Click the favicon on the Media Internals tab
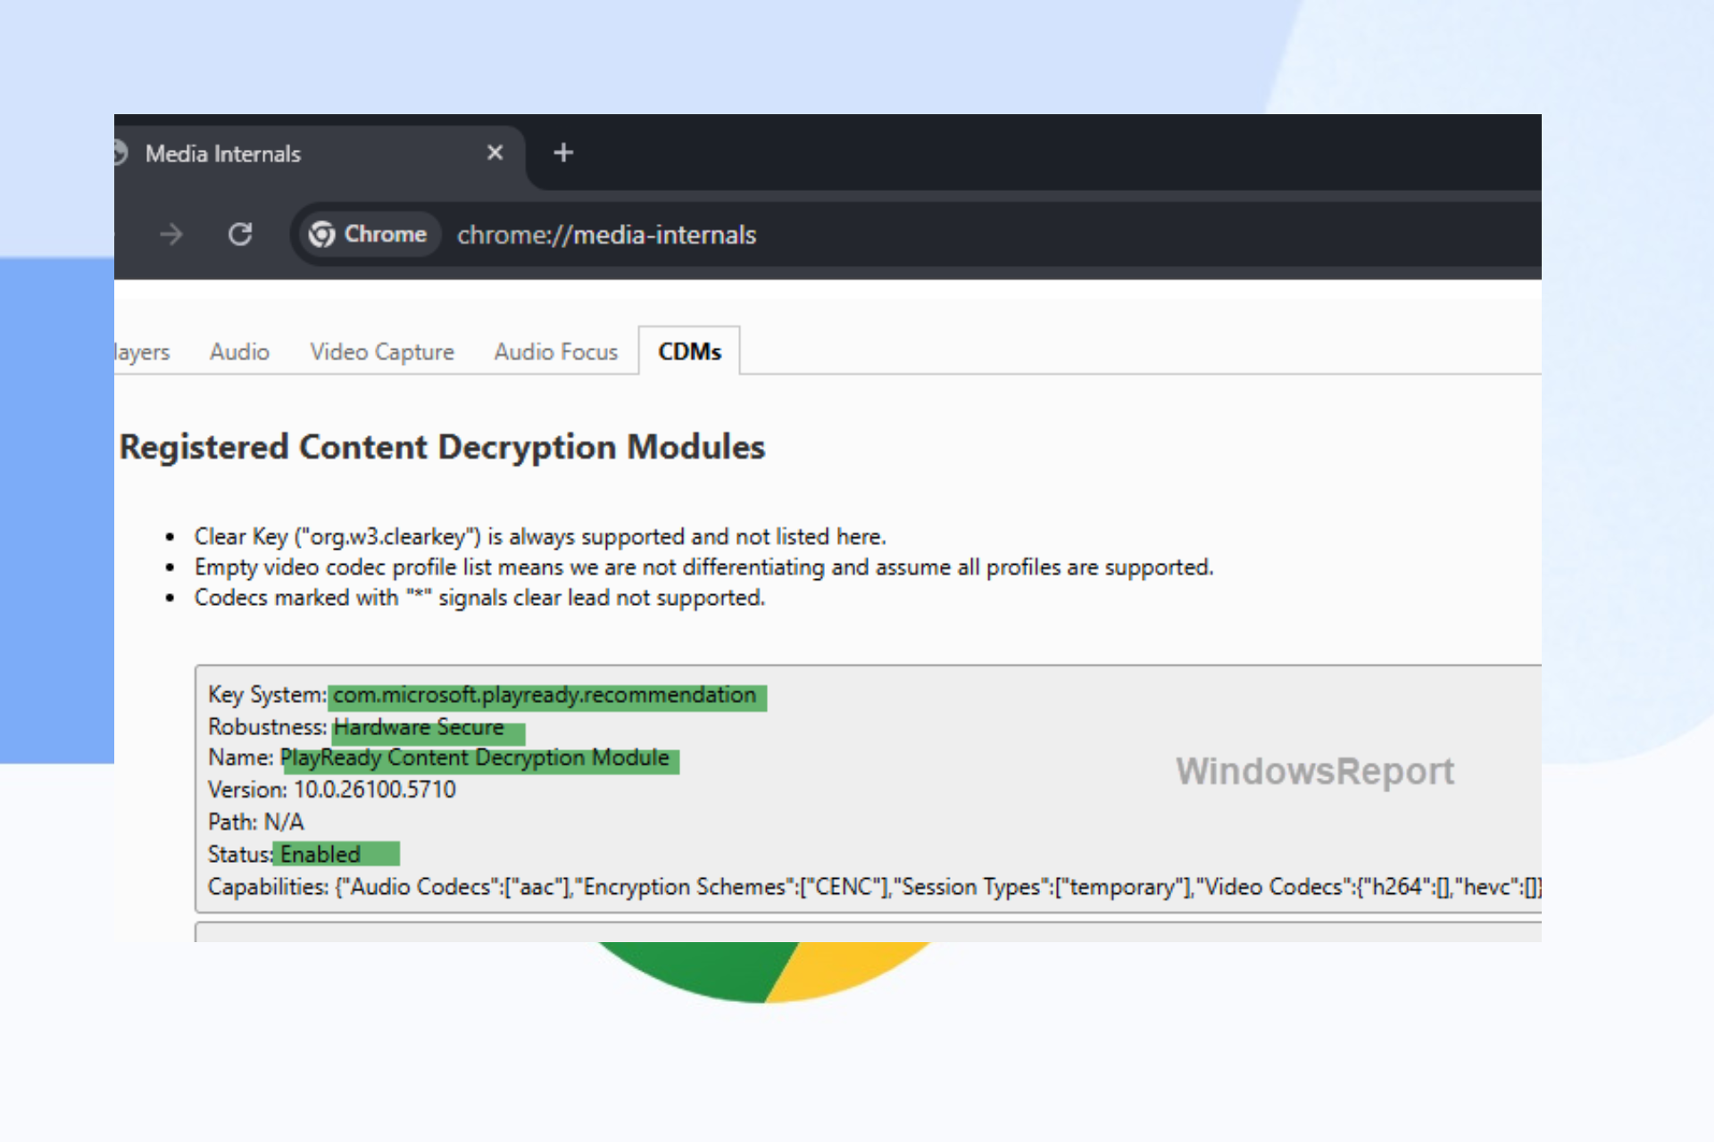Image resolution: width=1714 pixels, height=1142 pixels. [x=122, y=153]
